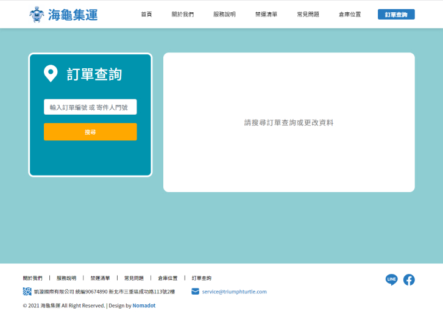Open 關於我們 in the top navigation

pyautogui.click(x=183, y=14)
